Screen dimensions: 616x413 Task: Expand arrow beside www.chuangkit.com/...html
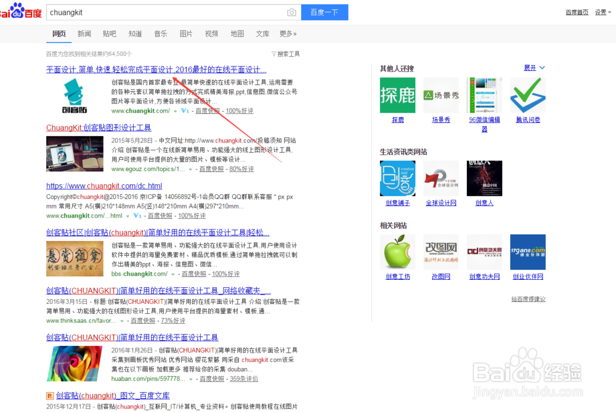[x=128, y=216]
